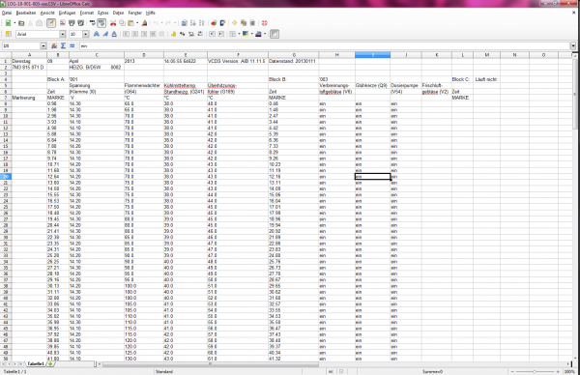Open the Navigator
Viewport: 580px width, 375px height.
235,23
